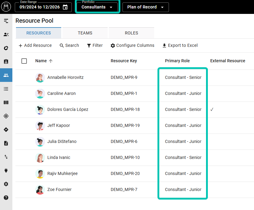
Task: Click Zoe Fournier's avatar
Action: click(40, 190)
